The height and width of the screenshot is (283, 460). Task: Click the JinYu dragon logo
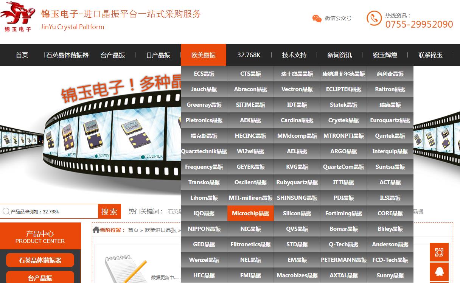[x=18, y=17]
